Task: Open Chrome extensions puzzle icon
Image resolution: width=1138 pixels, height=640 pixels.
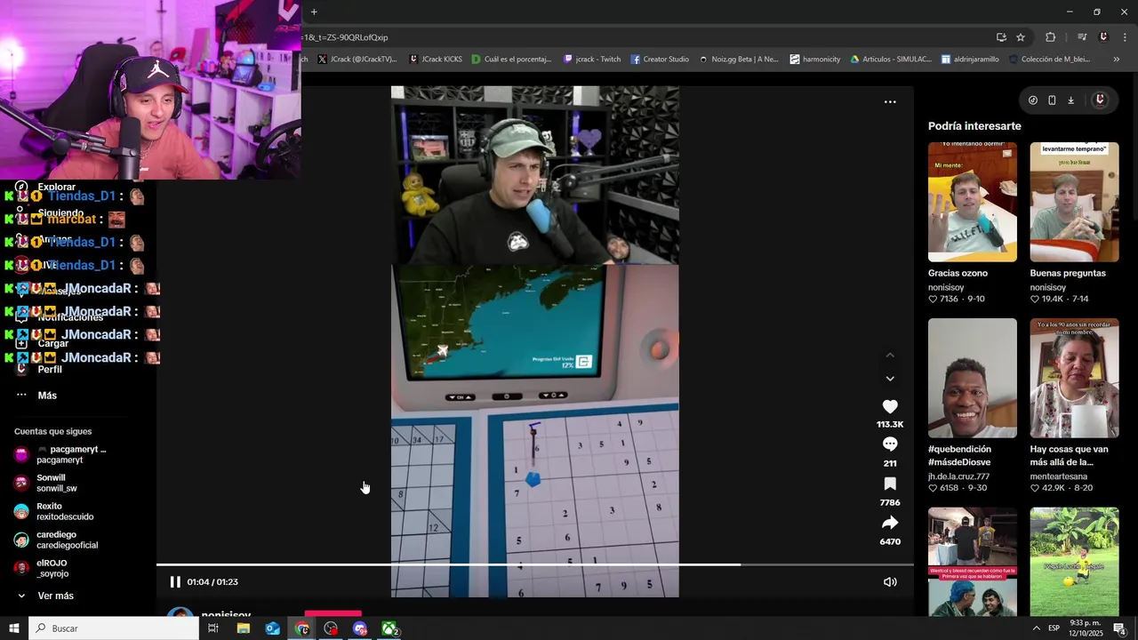Action: [x=1051, y=37]
